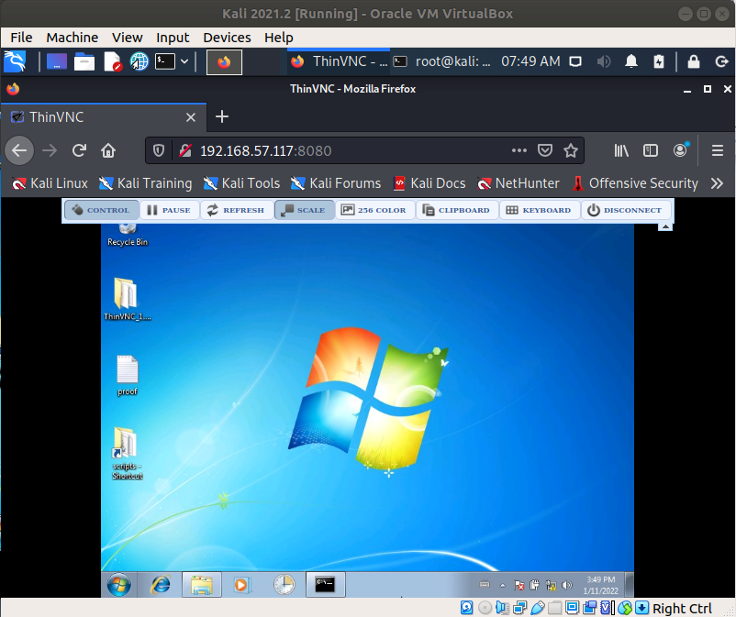The image size is (736, 617).
Task: Open the ThinVNC Keyboard panel
Action: coord(540,210)
